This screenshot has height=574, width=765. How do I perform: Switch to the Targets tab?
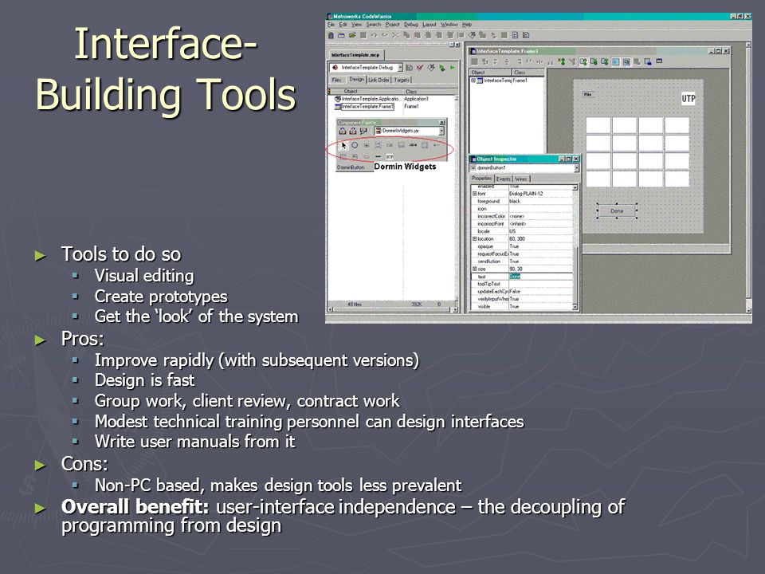click(402, 80)
